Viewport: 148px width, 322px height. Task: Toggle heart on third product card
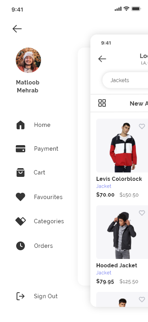[142, 299]
